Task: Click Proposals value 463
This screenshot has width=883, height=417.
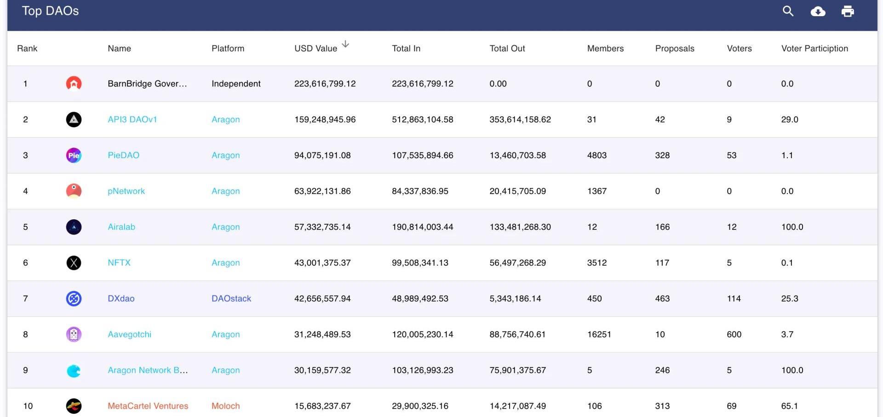Action: click(x=662, y=298)
